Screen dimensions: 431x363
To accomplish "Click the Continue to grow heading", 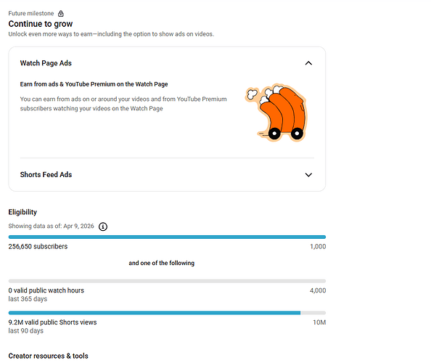I will pyautogui.click(x=41, y=24).
